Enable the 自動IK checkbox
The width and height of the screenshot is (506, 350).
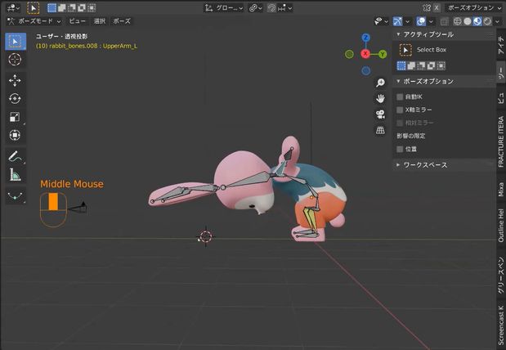[x=400, y=96]
